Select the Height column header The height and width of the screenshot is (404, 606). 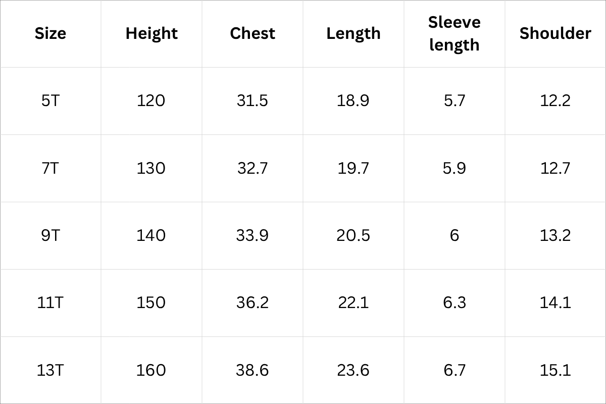click(151, 33)
